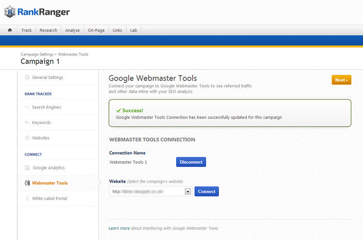Select Keywords in sidebar
This screenshot has width=363, height=240.
[x=41, y=123]
